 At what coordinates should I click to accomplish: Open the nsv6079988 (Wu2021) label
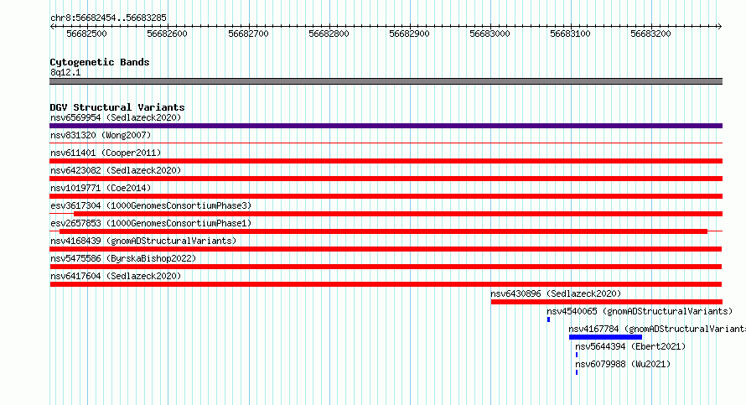(x=623, y=364)
